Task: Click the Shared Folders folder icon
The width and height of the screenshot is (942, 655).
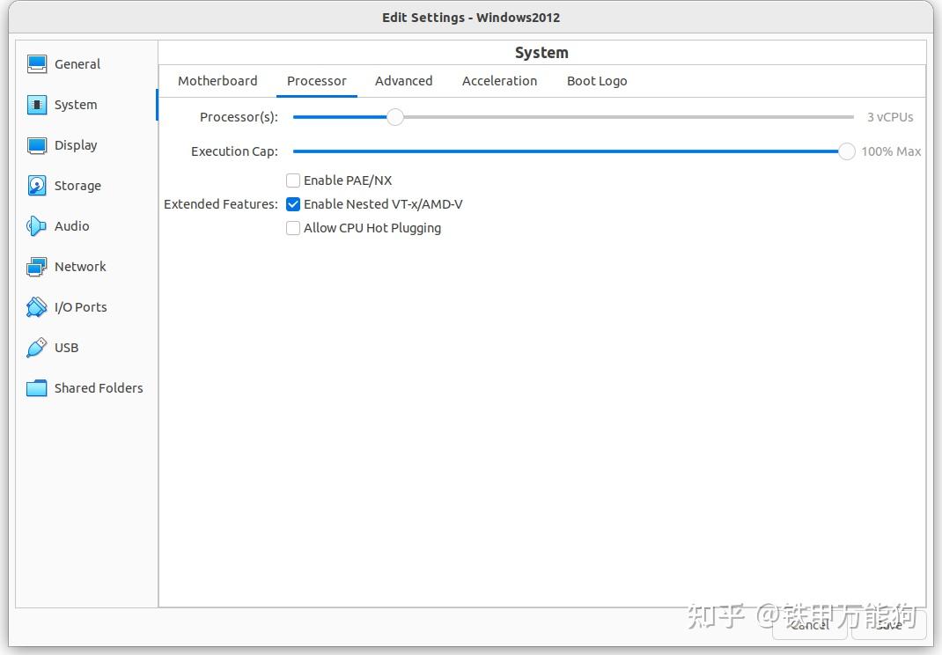Action: 37,388
